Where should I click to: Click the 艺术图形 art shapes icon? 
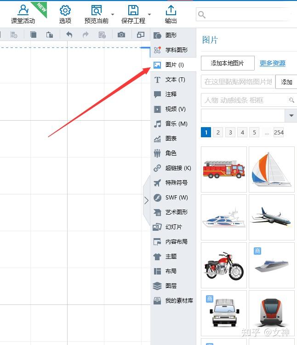tap(157, 212)
